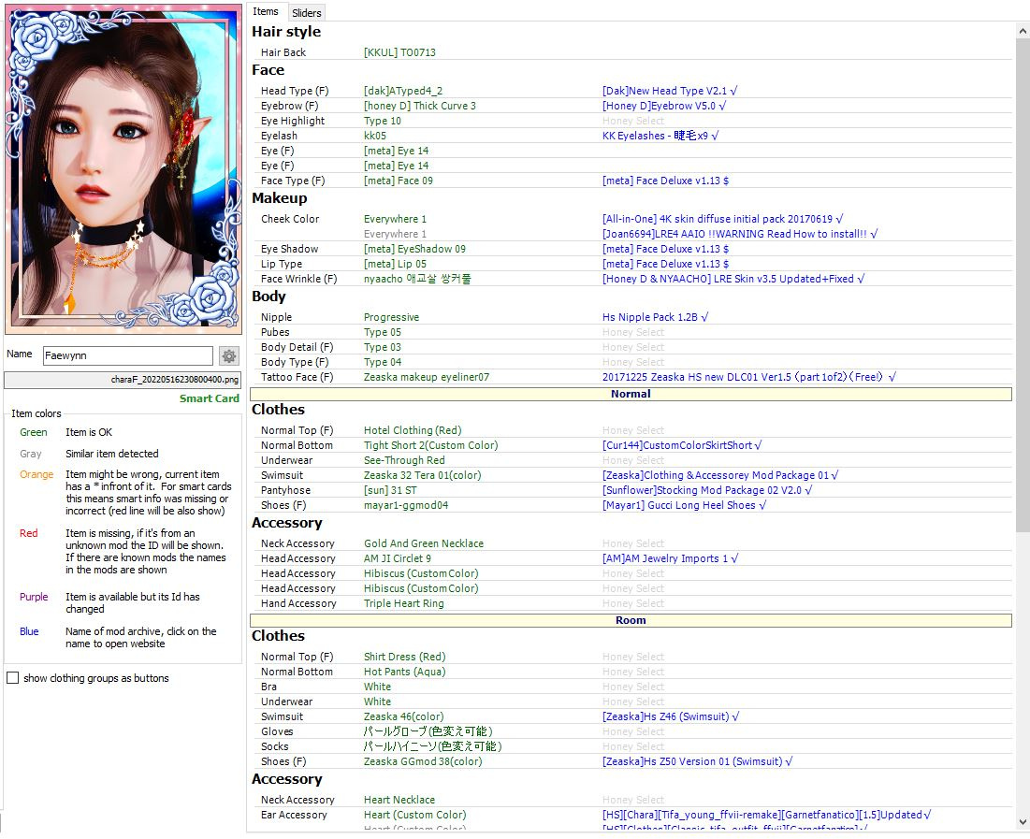Click the Room clothing group bar

point(631,620)
